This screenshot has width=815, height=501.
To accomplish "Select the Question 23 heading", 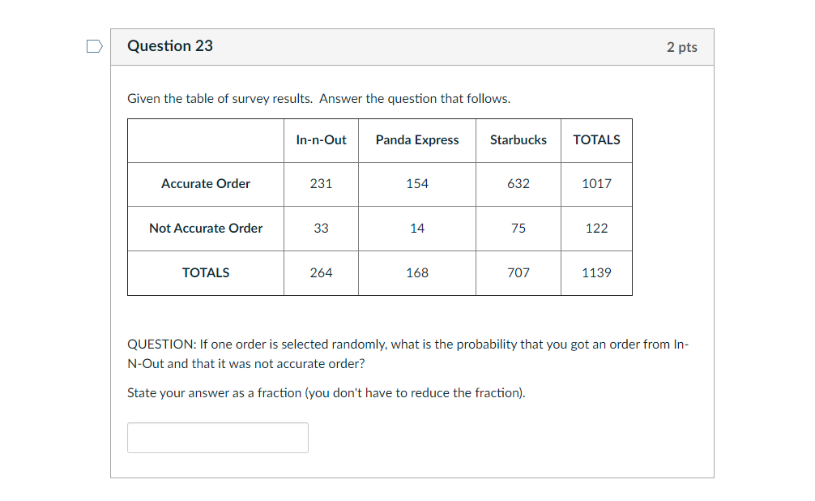I will (x=170, y=45).
